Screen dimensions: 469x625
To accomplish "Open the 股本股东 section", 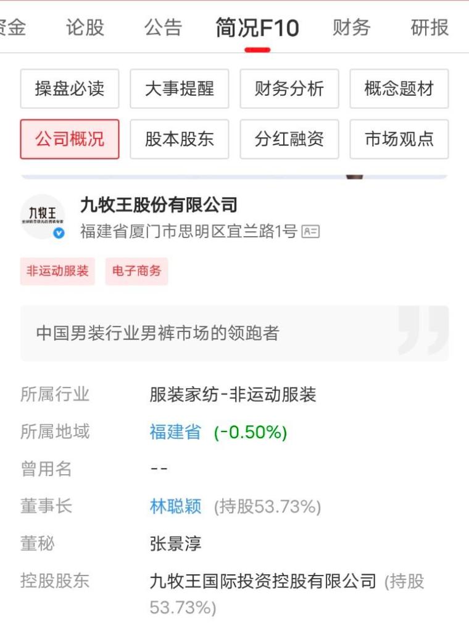I will 180,139.
